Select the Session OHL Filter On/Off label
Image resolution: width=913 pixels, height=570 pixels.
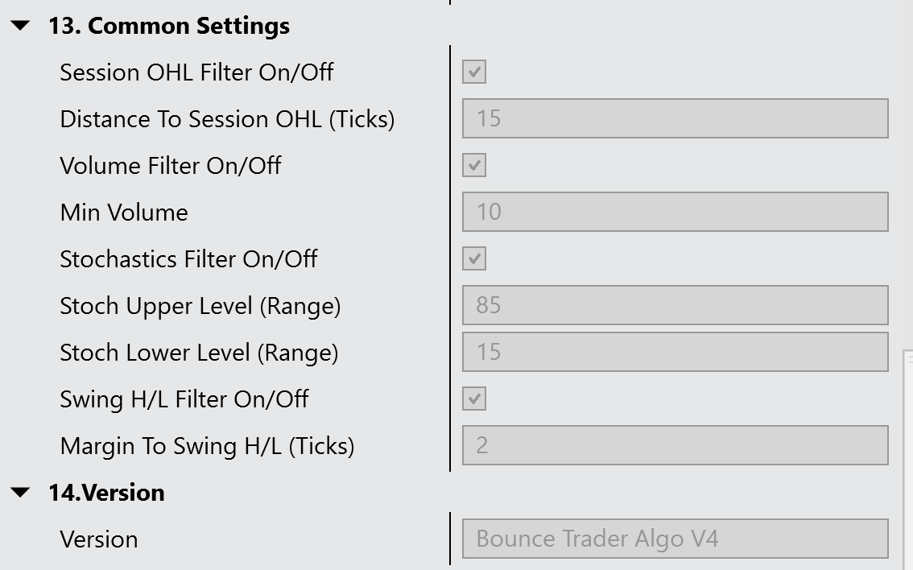196,72
